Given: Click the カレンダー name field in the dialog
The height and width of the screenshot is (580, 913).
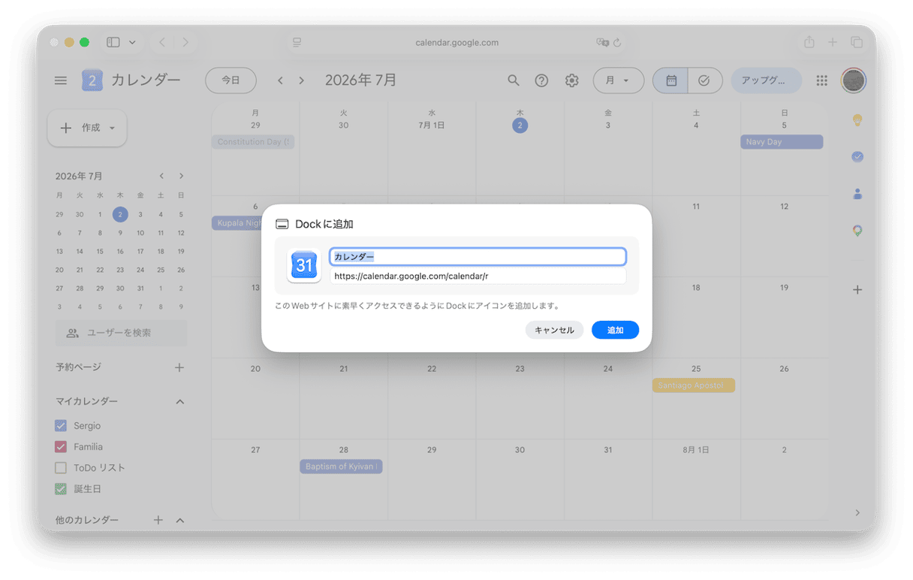Looking at the screenshot, I should click(x=478, y=257).
